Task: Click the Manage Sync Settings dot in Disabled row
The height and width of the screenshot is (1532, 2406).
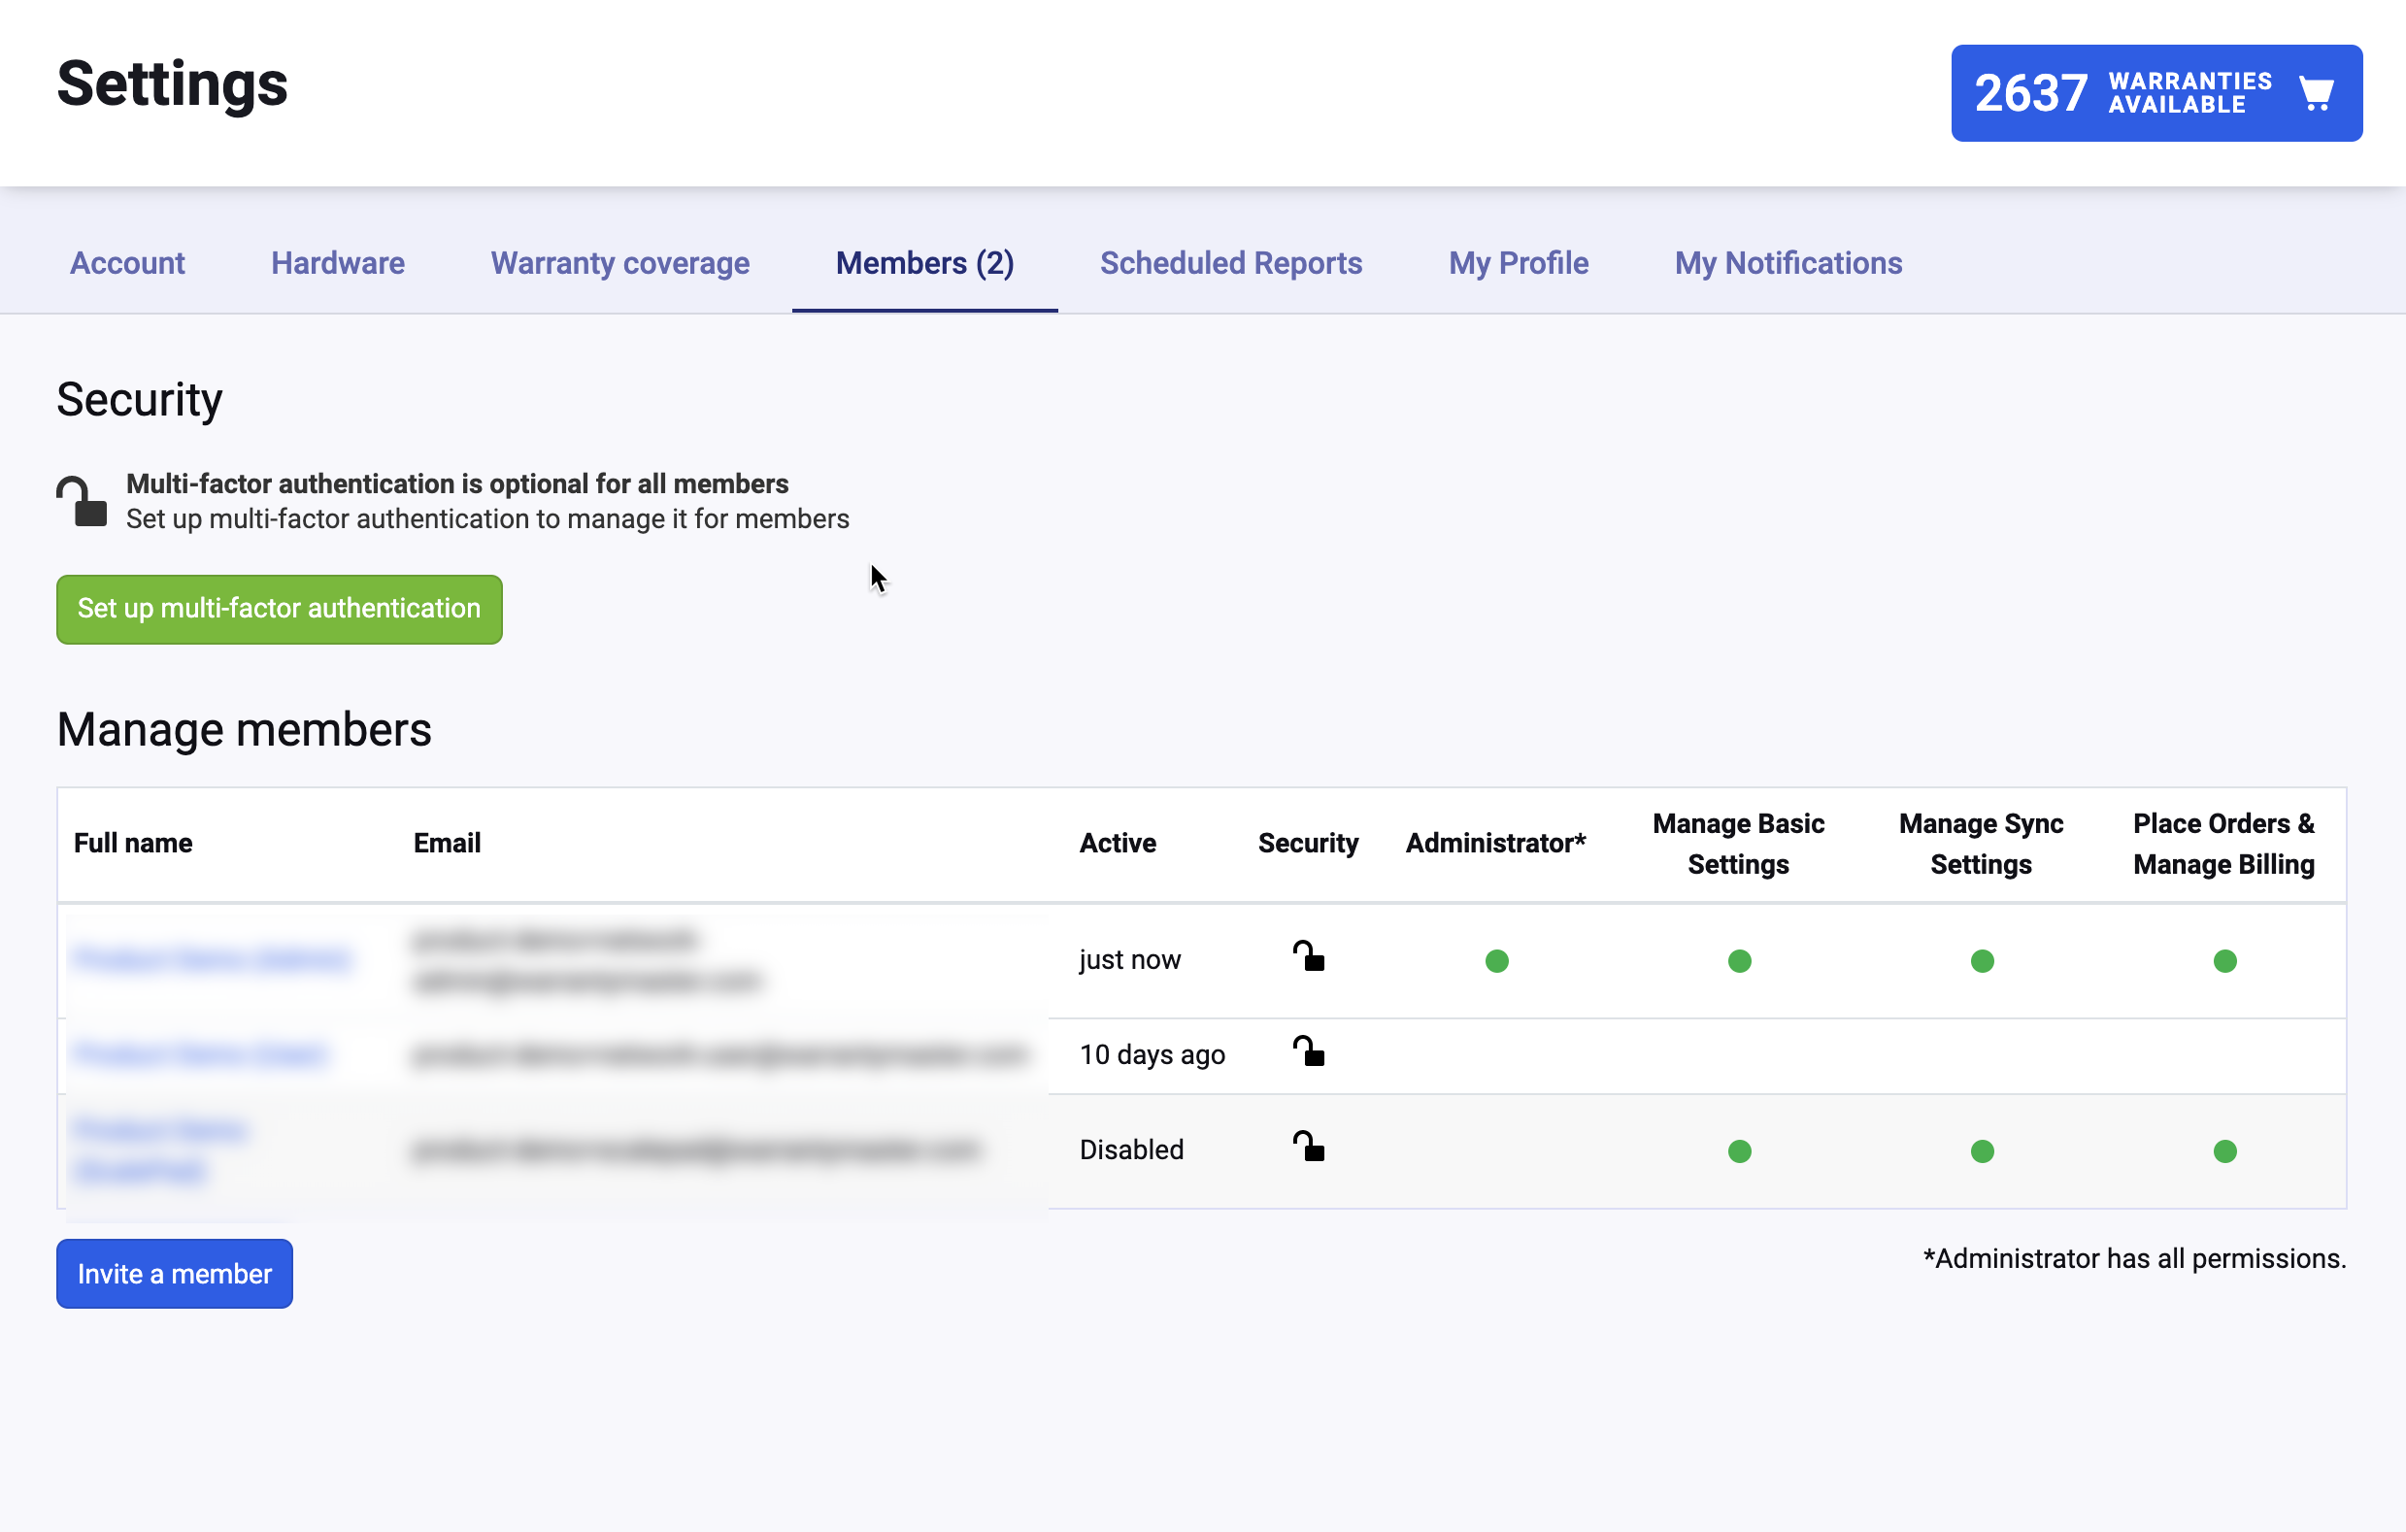Action: 1982,1151
